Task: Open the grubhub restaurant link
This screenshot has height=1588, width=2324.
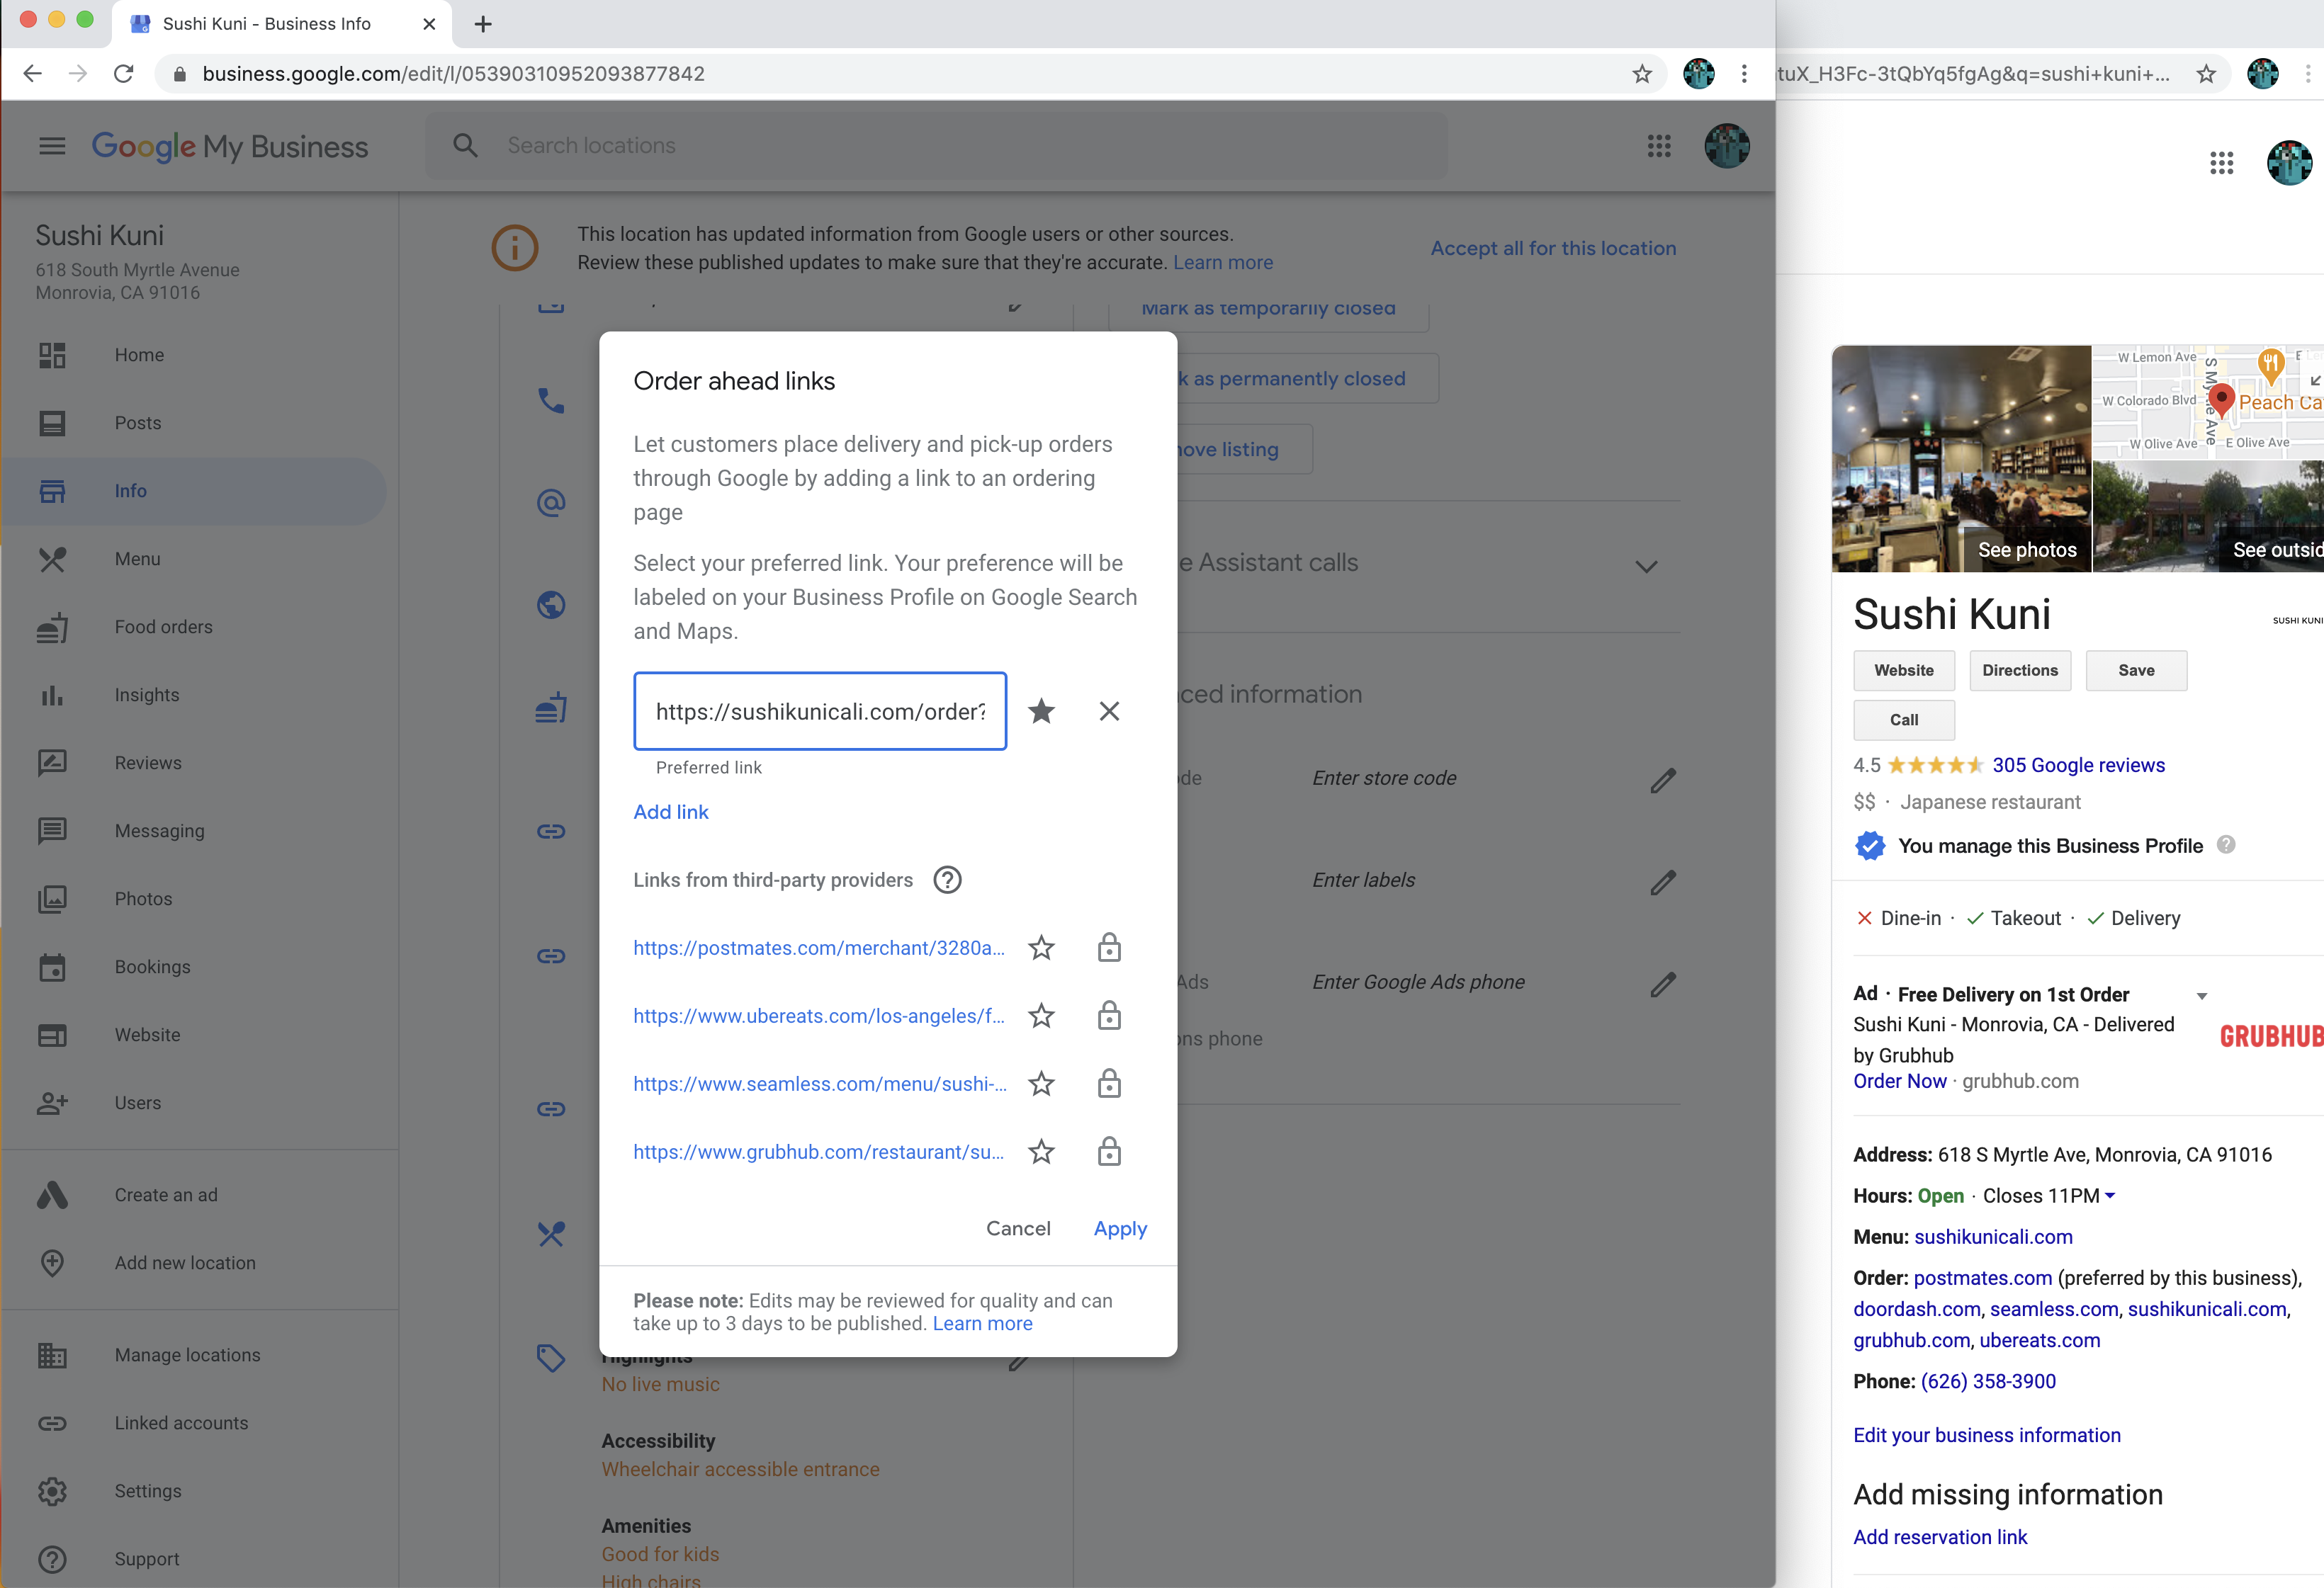Action: pyautogui.click(x=818, y=1151)
